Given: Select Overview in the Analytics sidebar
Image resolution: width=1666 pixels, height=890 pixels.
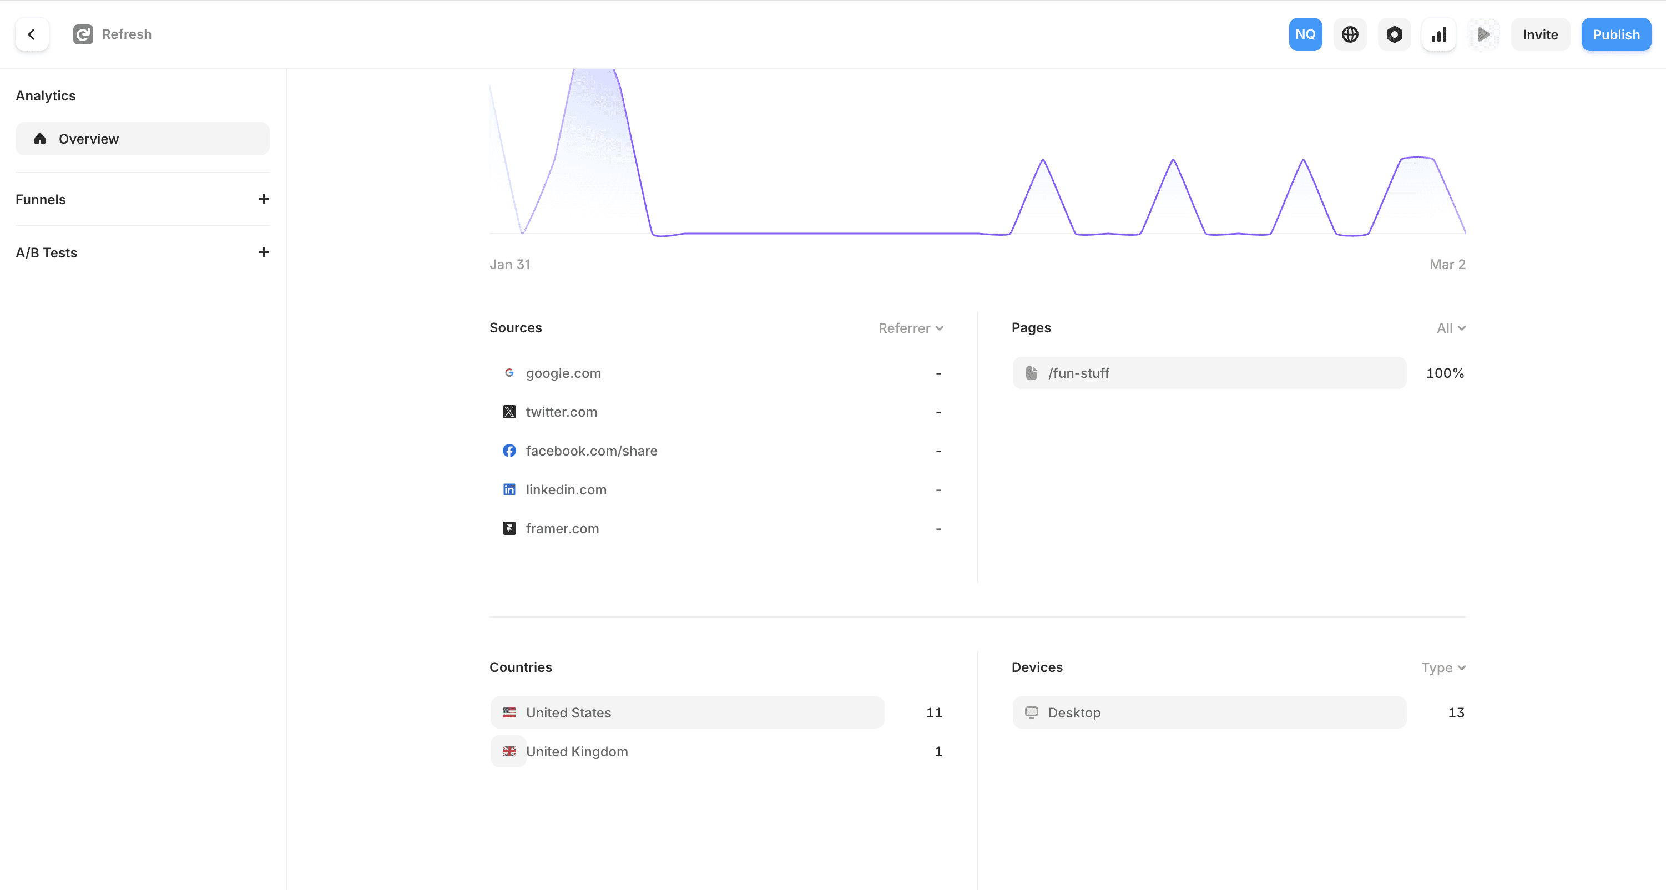Looking at the screenshot, I should (x=142, y=139).
